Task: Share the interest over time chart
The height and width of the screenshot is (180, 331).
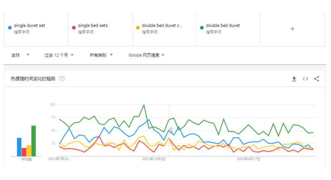Action: (x=317, y=79)
